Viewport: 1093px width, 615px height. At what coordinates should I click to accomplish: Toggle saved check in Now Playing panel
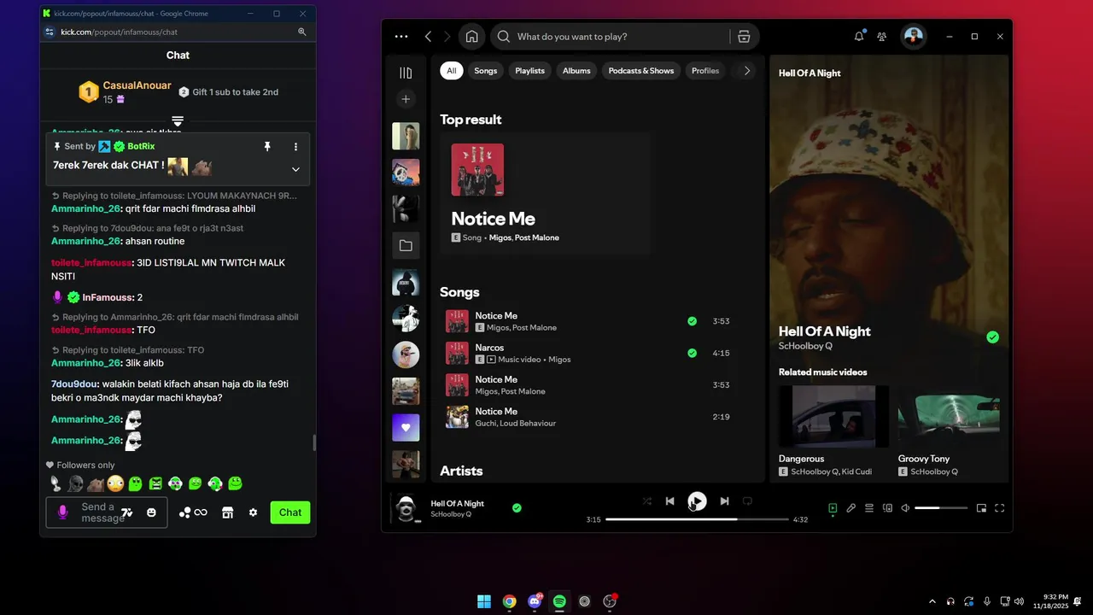tap(992, 337)
